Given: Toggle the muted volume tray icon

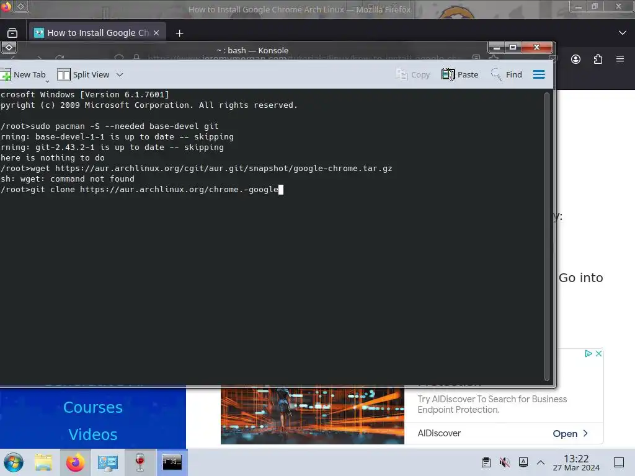Looking at the screenshot, I should click(x=505, y=462).
